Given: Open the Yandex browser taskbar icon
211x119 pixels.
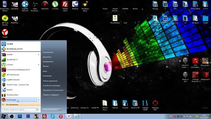Looking at the screenshot, I should coord(69,116).
